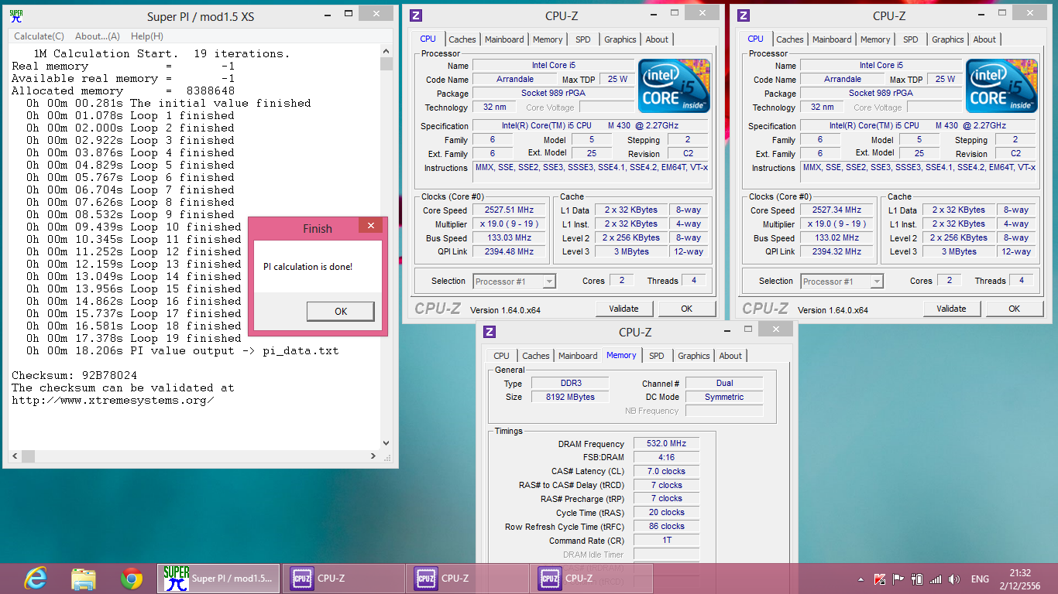1058x594 pixels.
Task: Click the '86 clocks' Row Refresh Cycle Time value
Action: (x=666, y=527)
